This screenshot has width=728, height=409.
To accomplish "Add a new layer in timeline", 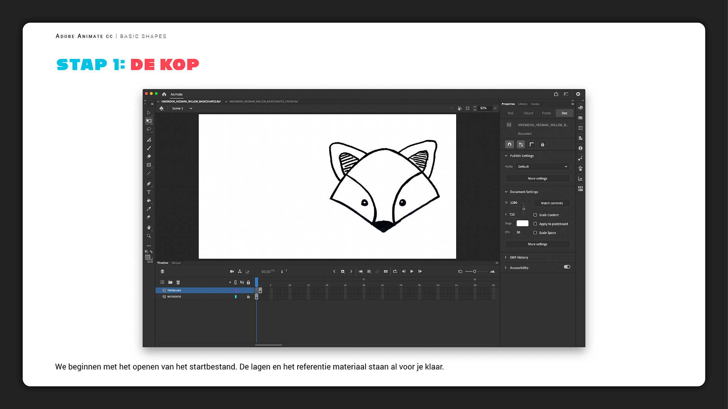I will coord(162,282).
